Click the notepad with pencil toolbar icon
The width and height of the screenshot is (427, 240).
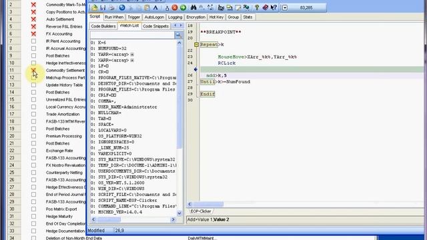[x=238, y=7]
